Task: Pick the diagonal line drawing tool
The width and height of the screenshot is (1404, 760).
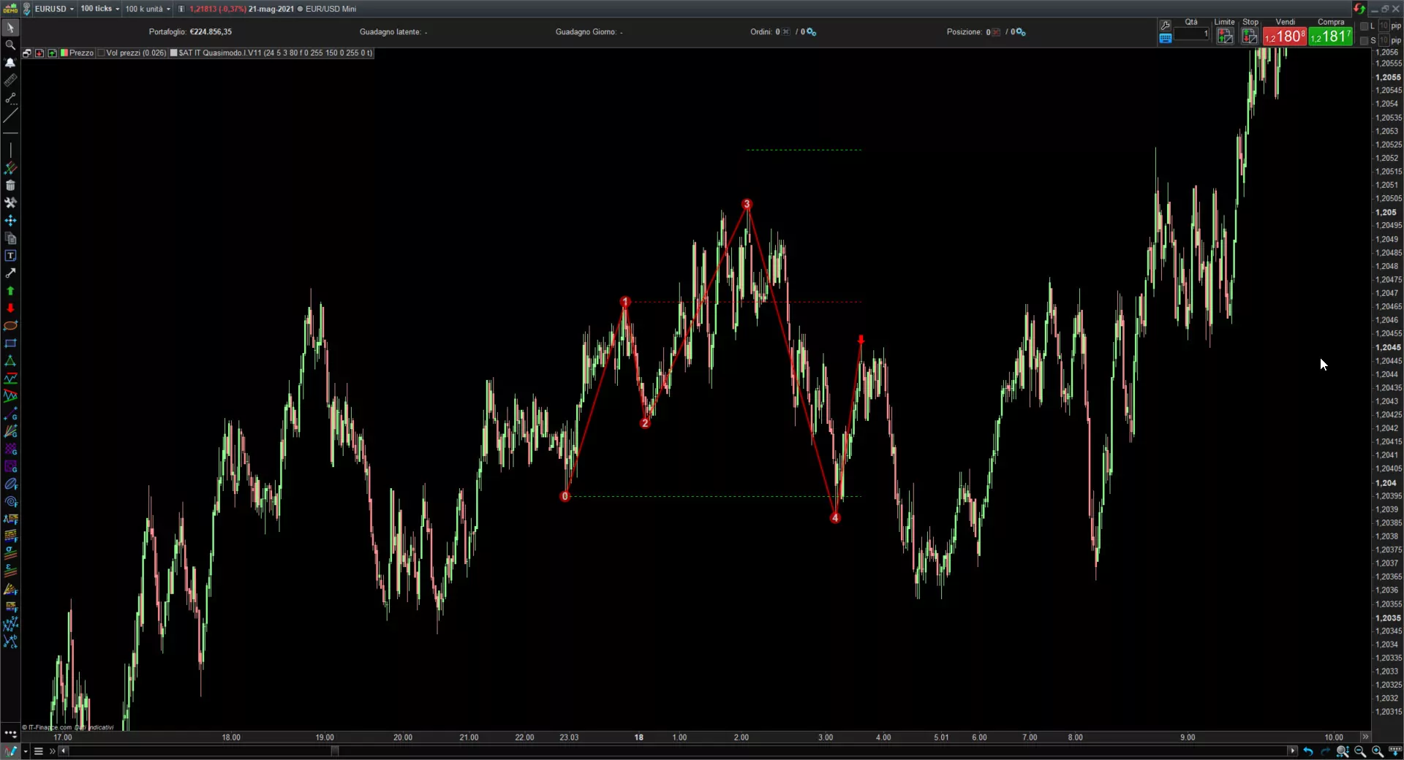Action: coord(10,115)
